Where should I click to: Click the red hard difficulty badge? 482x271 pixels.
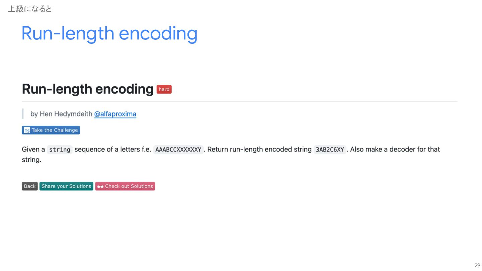tap(164, 89)
